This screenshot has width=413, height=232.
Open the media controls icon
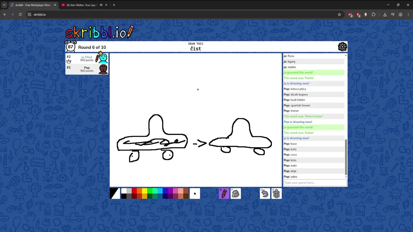tap(393, 15)
